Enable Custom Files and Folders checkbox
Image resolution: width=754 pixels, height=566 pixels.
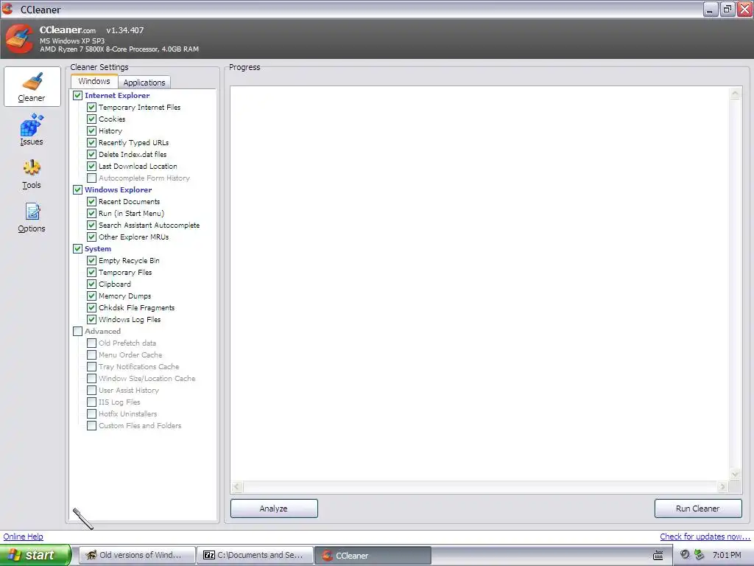pos(91,425)
